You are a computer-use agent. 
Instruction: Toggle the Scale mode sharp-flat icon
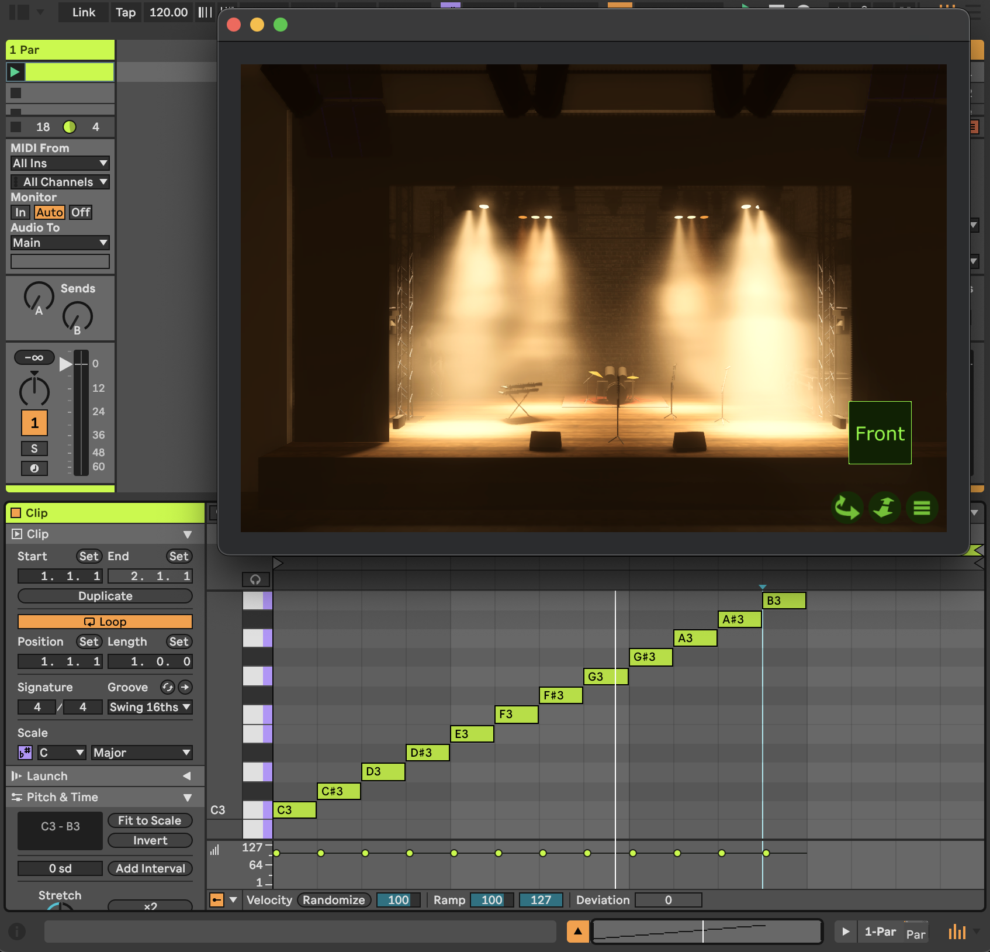pos(25,753)
